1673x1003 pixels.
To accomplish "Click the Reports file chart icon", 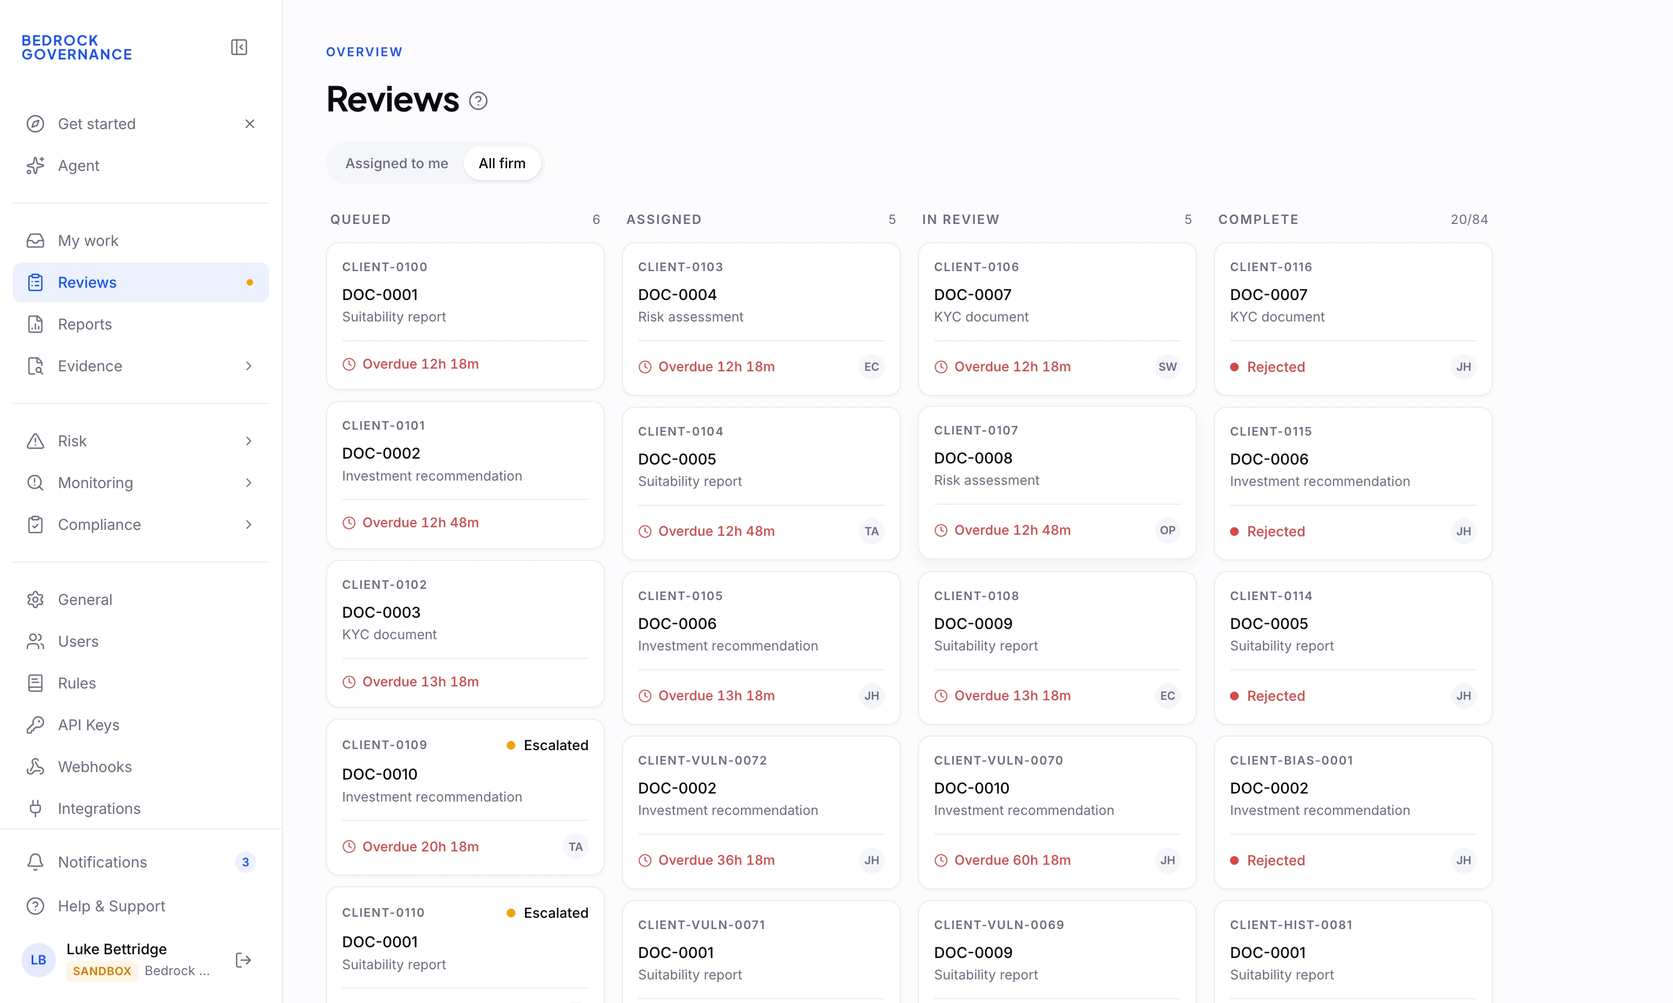I will [35, 324].
